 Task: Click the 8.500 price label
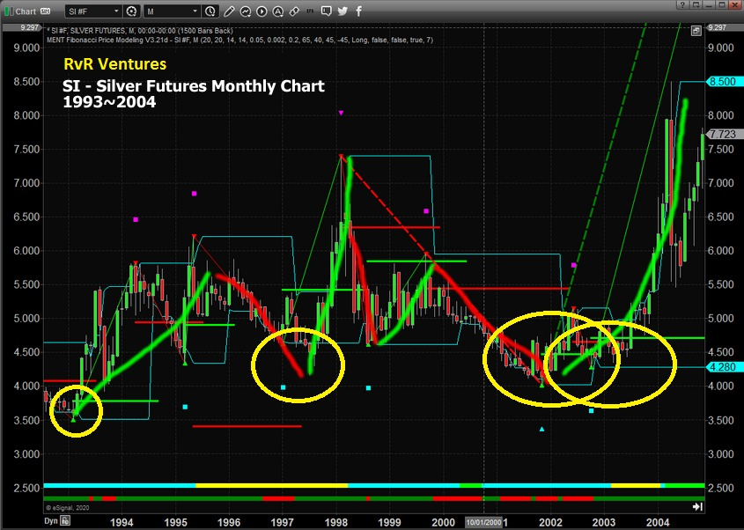[724, 82]
